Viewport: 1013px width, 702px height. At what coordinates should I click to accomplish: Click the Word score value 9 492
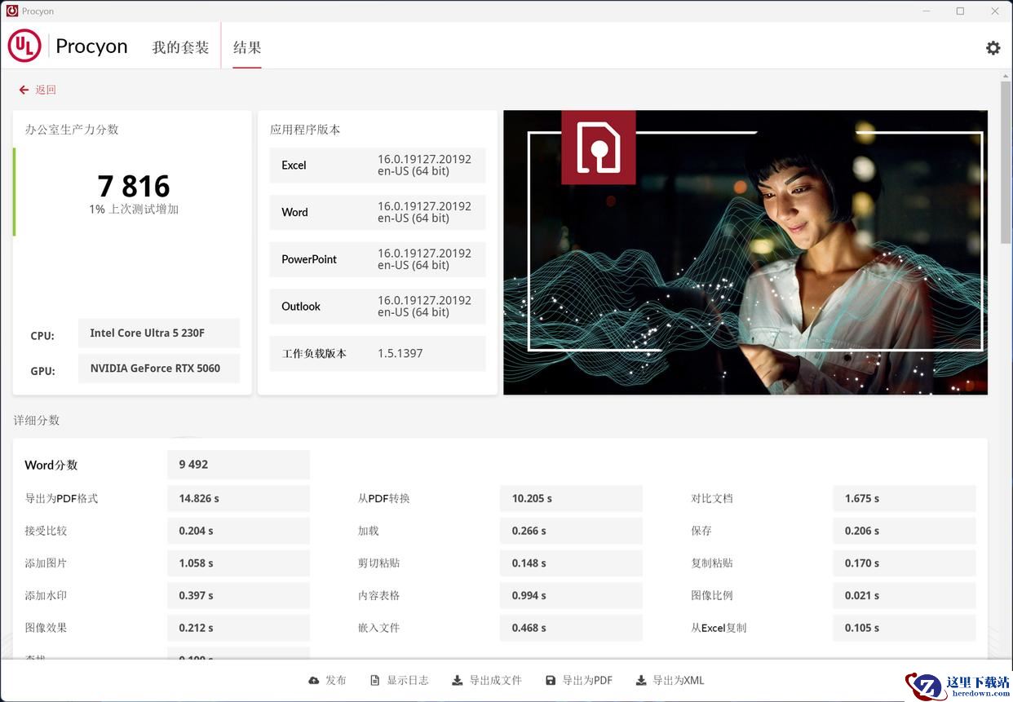(x=193, y=465)
